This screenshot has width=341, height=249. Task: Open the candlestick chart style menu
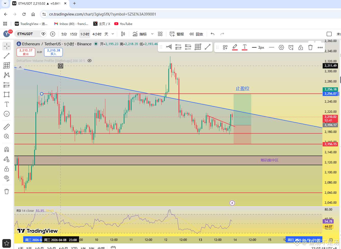click(123, 34)
